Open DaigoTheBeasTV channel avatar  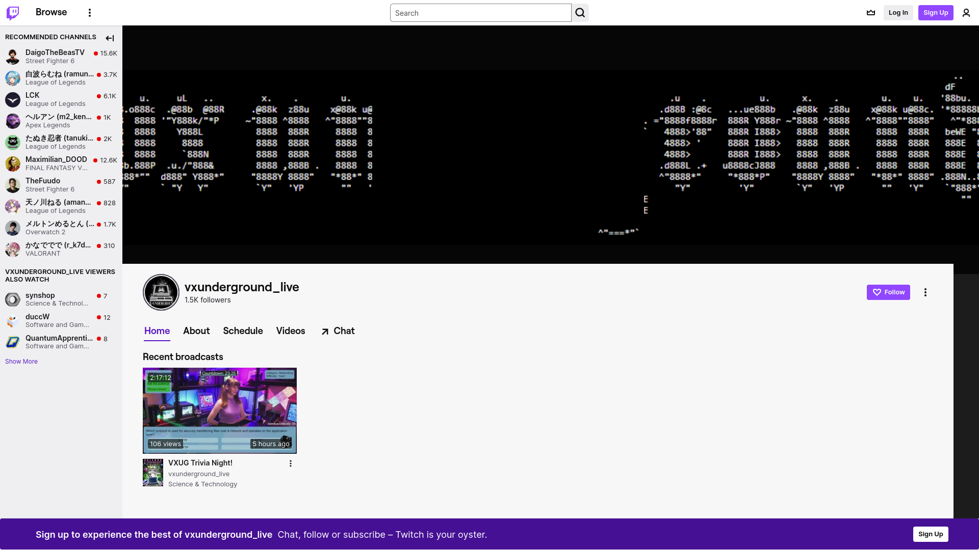(x=13, y=57)
